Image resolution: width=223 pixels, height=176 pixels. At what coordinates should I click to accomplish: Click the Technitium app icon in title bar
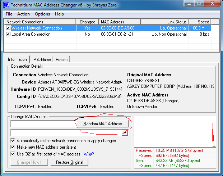point(6,5)
